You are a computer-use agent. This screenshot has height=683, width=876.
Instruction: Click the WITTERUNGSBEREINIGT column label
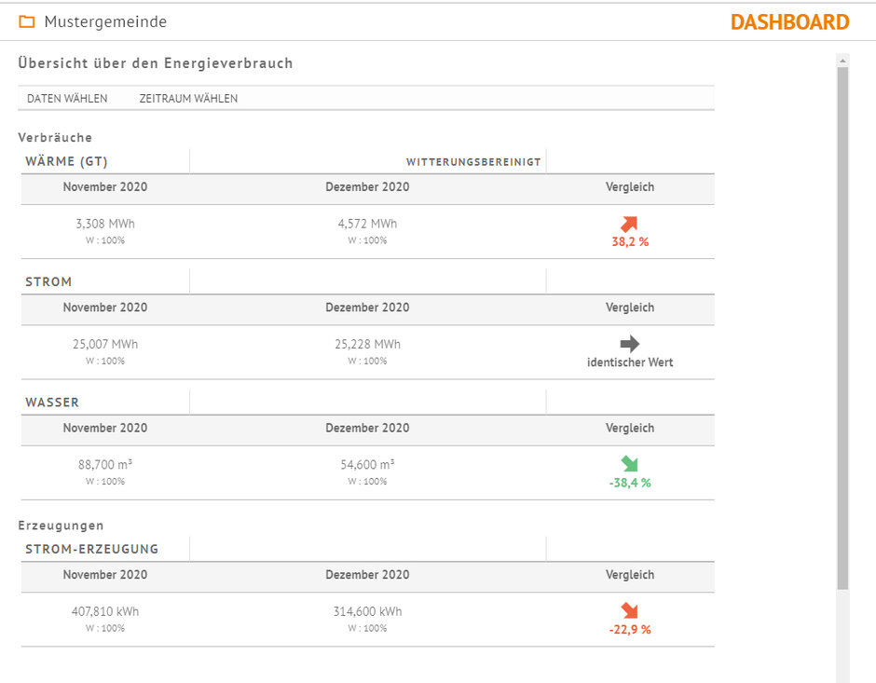pos(473,162)
